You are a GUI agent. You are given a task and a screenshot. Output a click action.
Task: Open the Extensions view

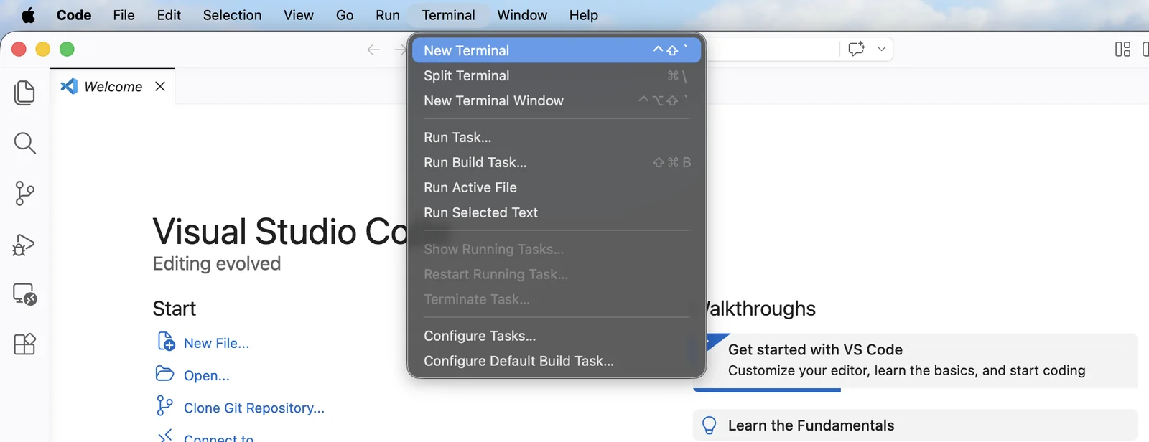point(24,344)
